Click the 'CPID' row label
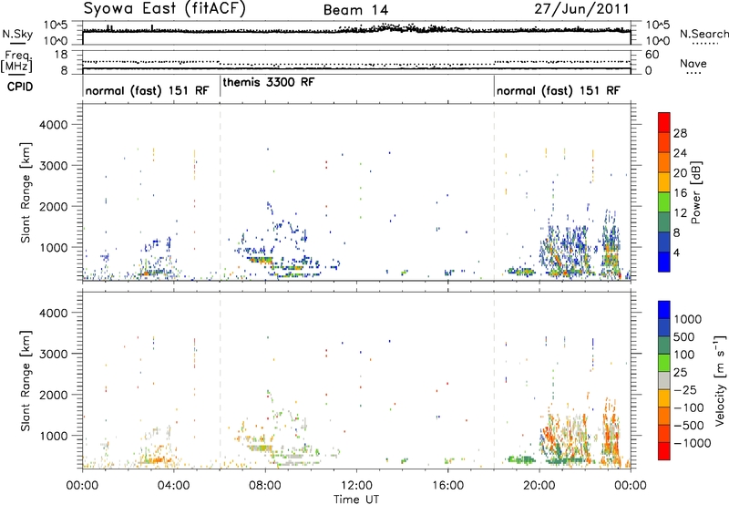The image size is (729, 505). [x=20, y=87]
